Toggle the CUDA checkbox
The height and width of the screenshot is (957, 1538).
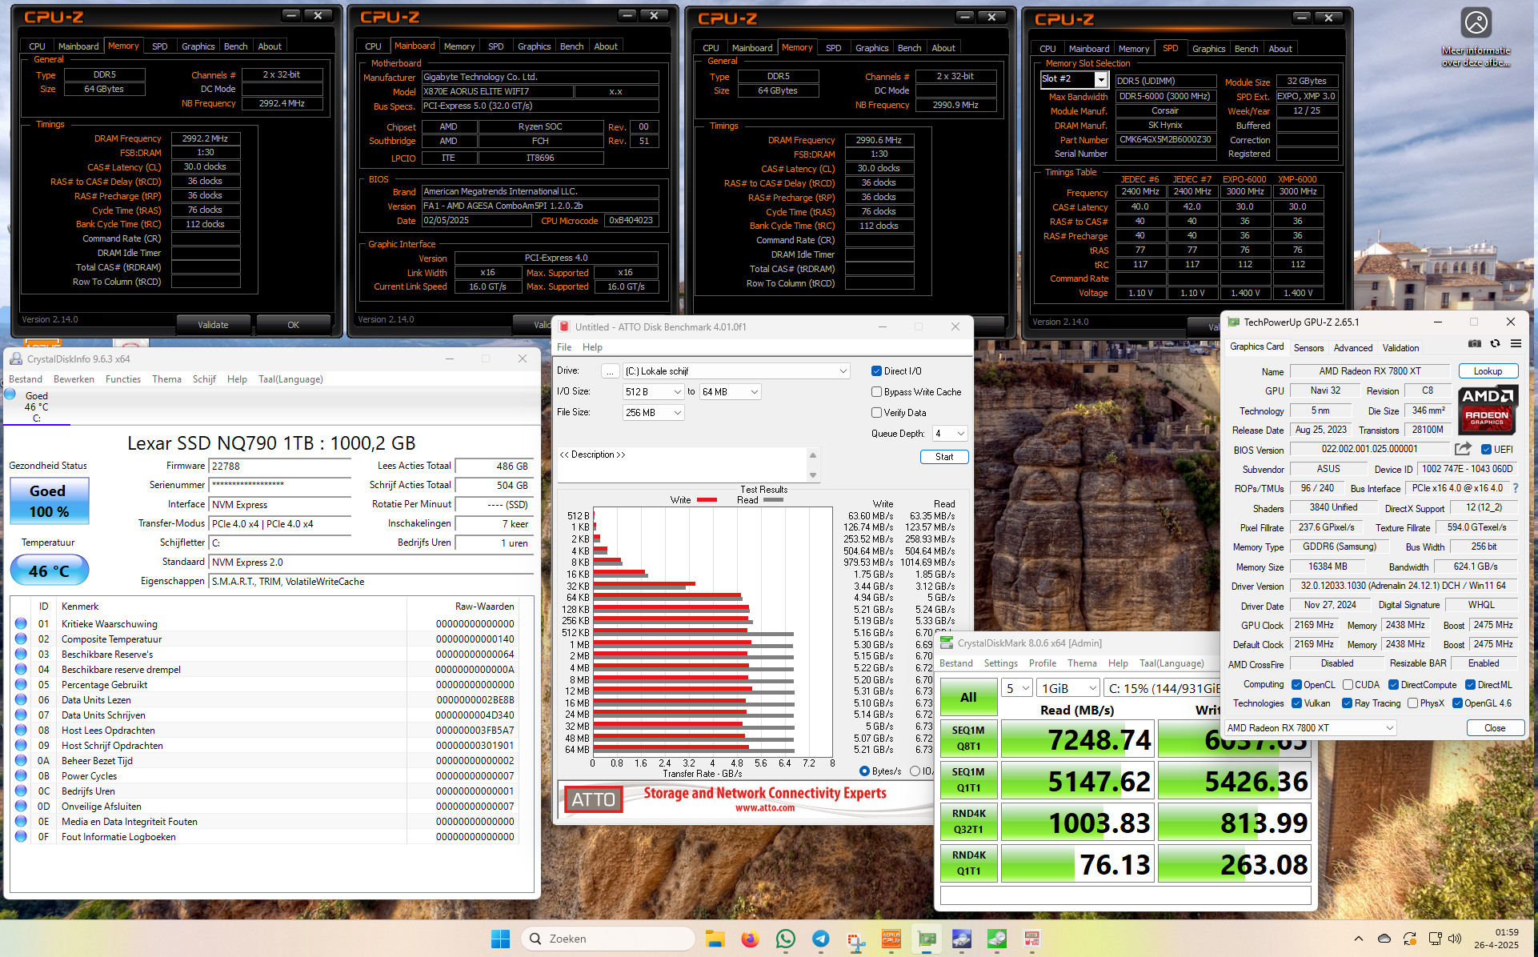(1348, 684)
